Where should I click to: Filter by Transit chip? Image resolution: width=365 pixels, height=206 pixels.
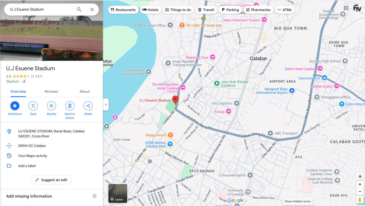pyautogui.click(x=206, y=10)
